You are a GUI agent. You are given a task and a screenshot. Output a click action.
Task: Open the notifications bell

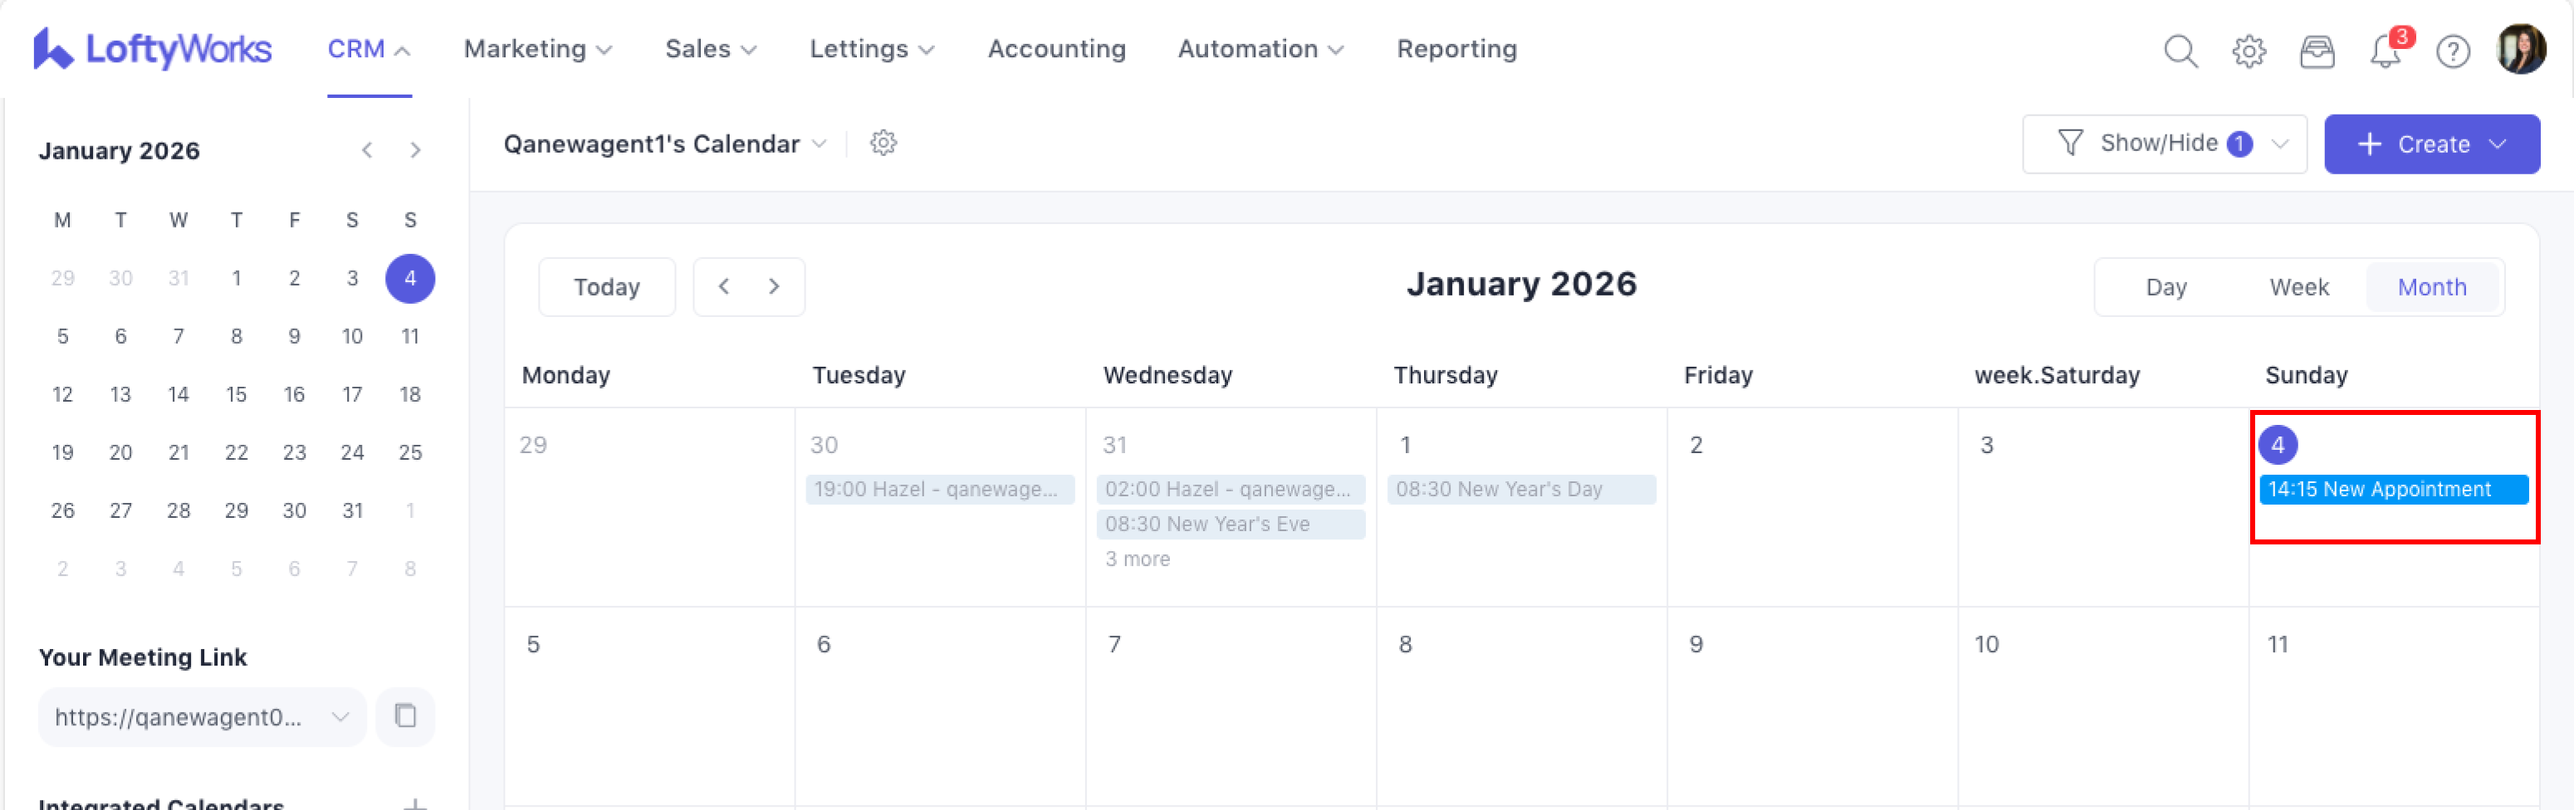(x=2386, y=50)
